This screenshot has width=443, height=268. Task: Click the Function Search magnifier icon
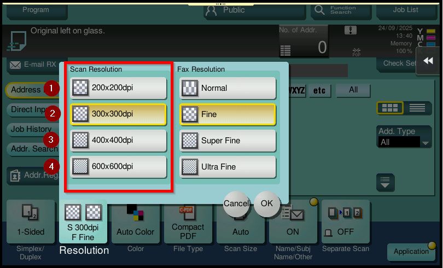(319, 10)
